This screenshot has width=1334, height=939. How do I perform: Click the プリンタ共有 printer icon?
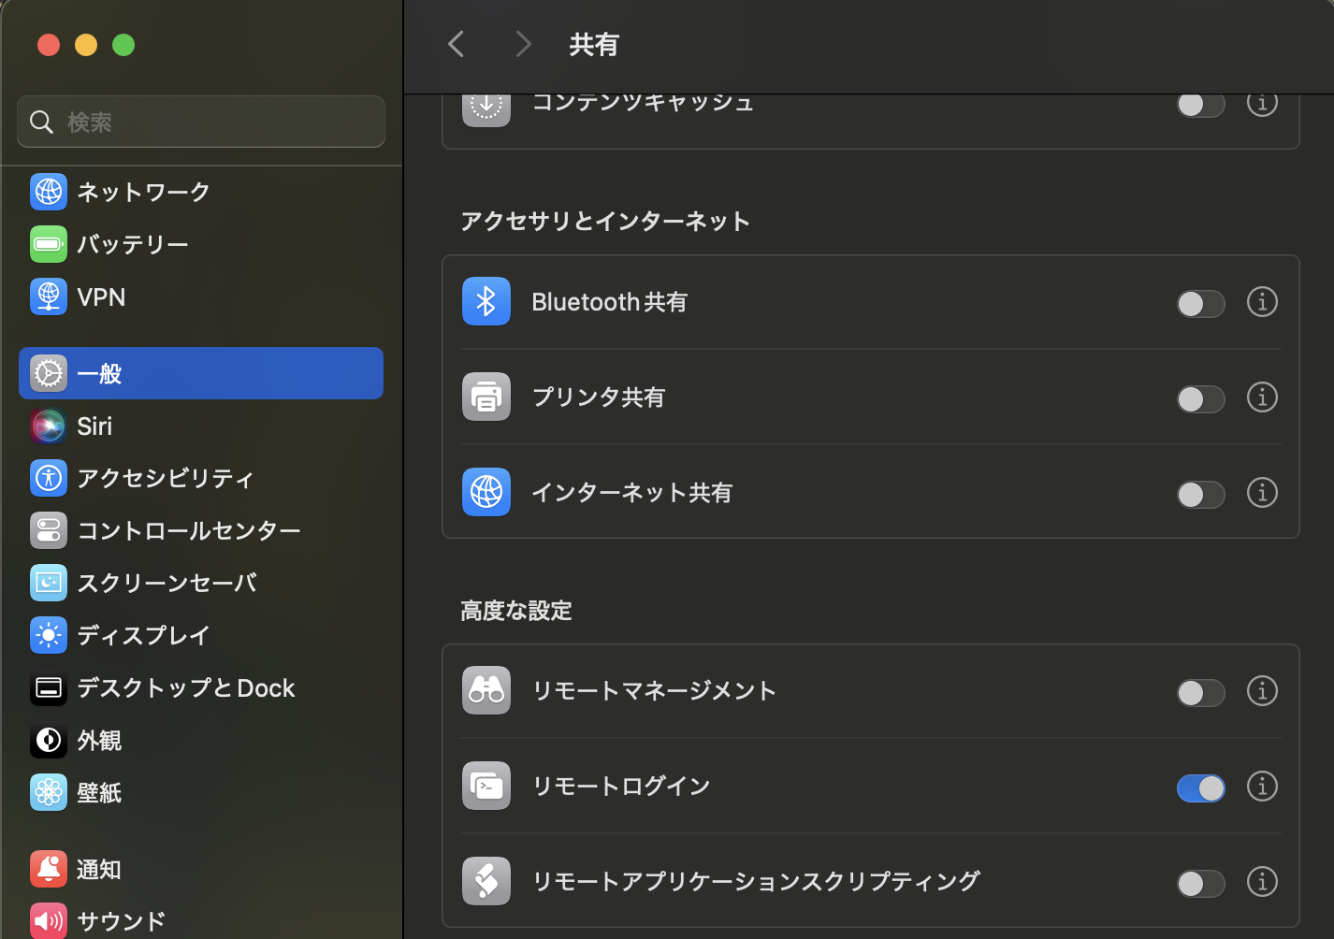486,397
